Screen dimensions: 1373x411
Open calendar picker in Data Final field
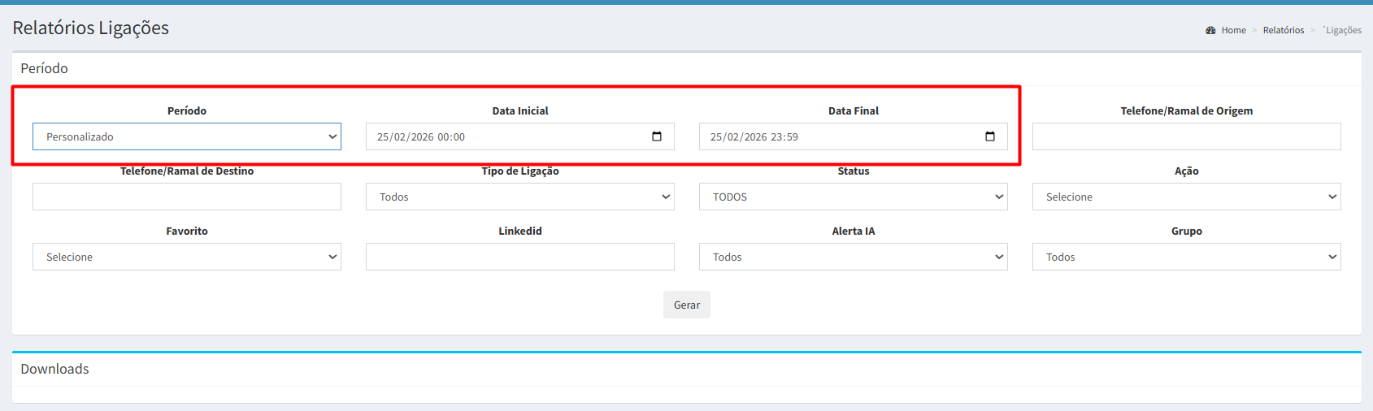(989, 136)
